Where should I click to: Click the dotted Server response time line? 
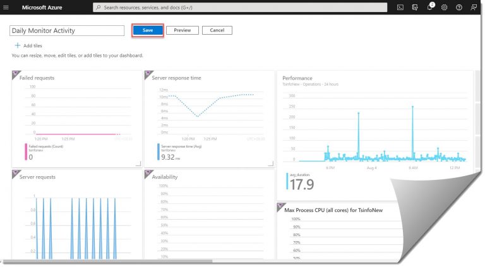click(212, 104)
